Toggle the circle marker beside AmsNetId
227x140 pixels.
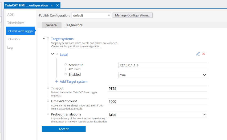pos(66,64)
